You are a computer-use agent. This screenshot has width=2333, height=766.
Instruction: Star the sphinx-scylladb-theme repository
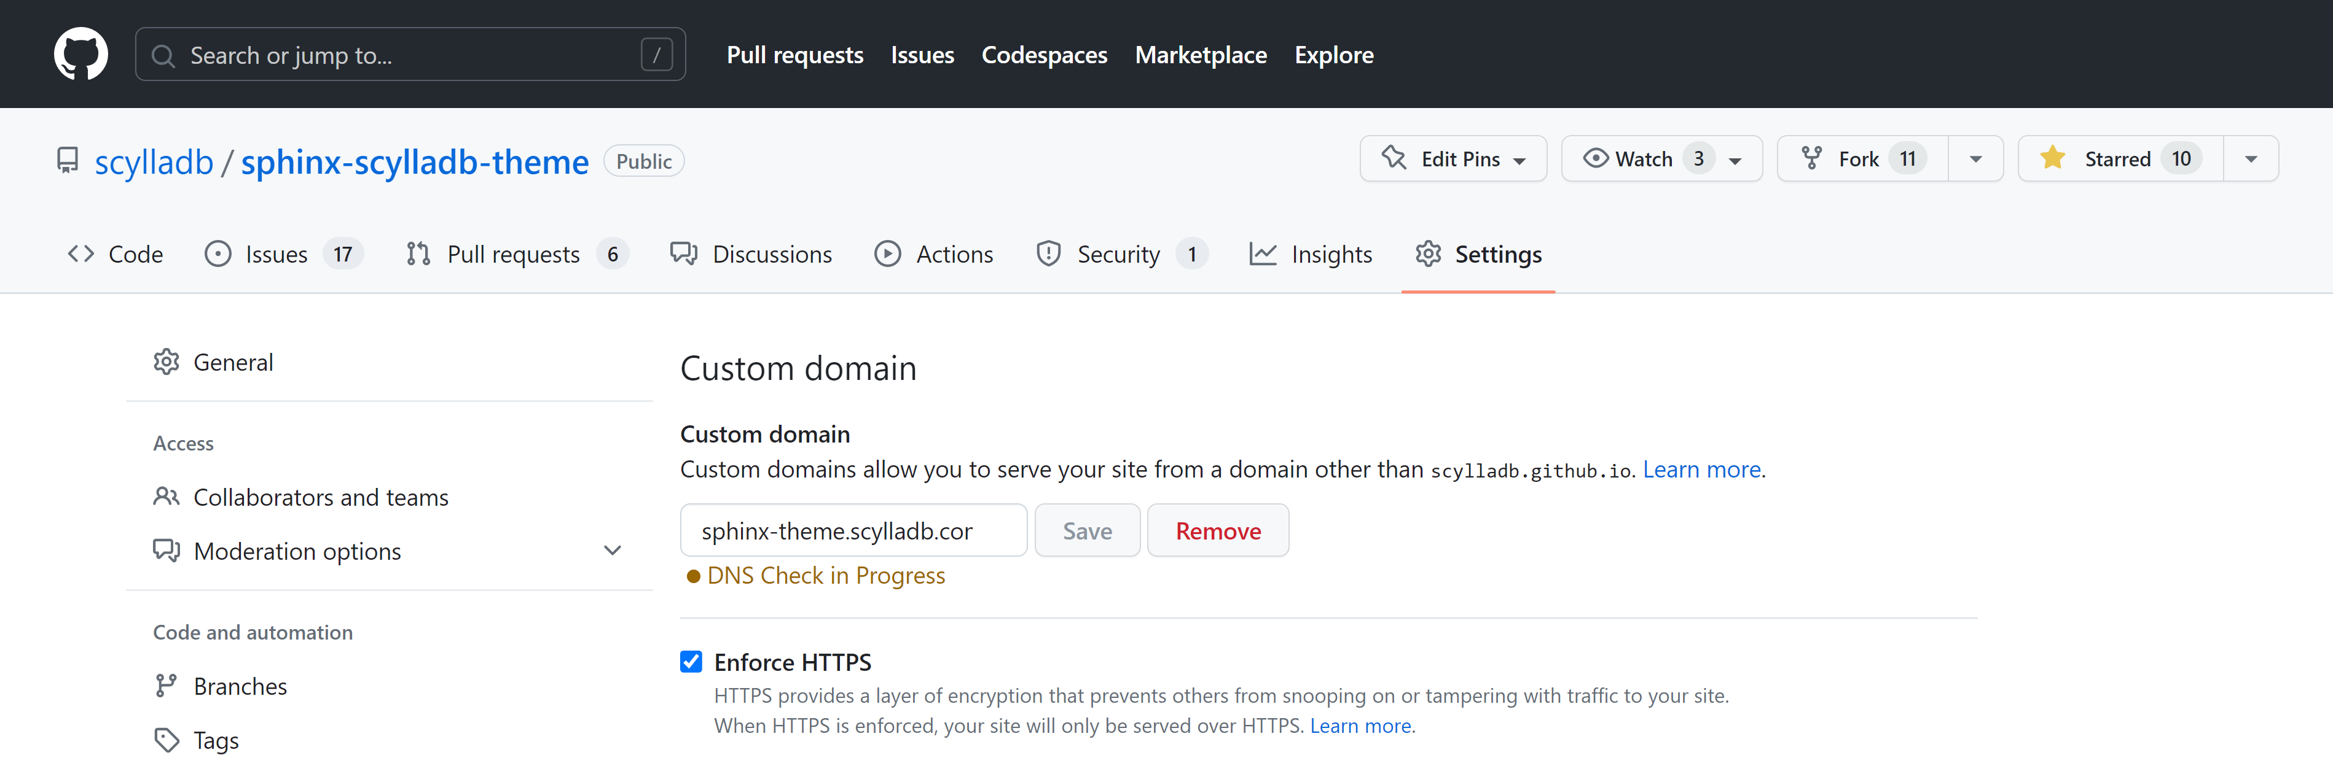2117,158
